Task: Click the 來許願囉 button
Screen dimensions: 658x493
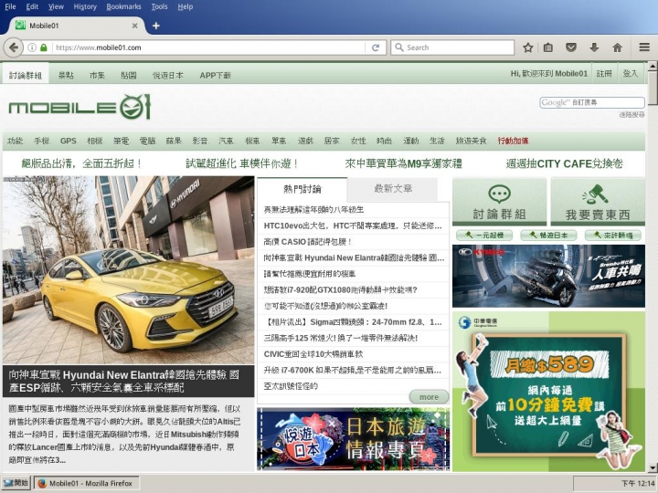Action: tap(613, 236)
